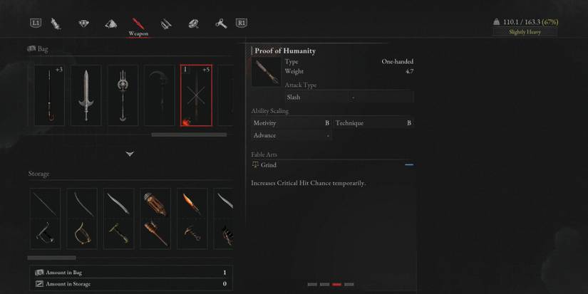Viewport: 588px width, 294px height.
Task: Select the thin needle blade in Storage
Action: 45,204
